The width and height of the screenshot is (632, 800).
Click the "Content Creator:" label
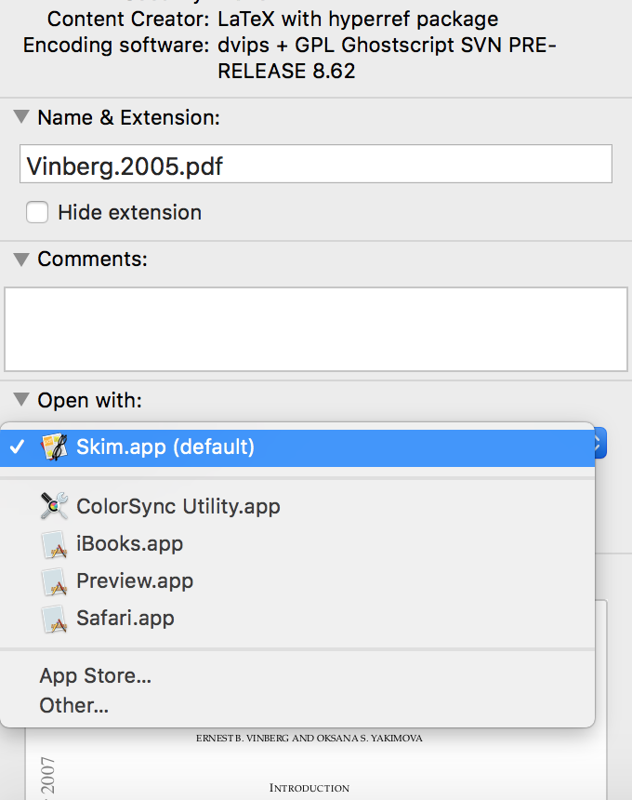[x=128, y=20]
